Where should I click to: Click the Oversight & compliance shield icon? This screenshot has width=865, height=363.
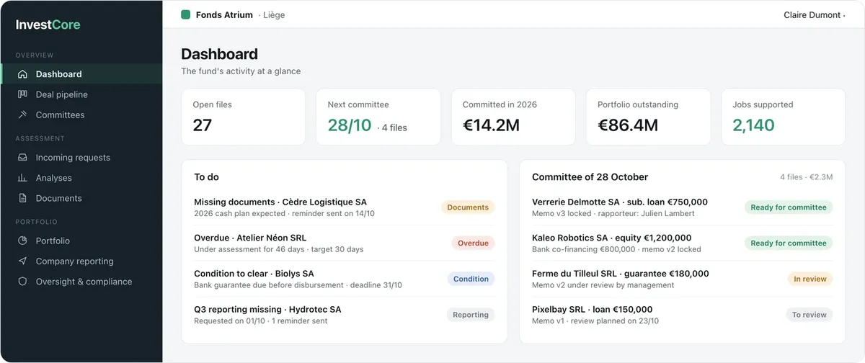click(x=22, y=282)
